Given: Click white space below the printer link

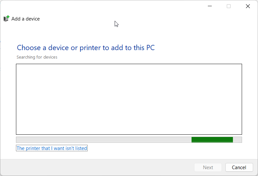Looking at the screenshot, I should [129, 155].
